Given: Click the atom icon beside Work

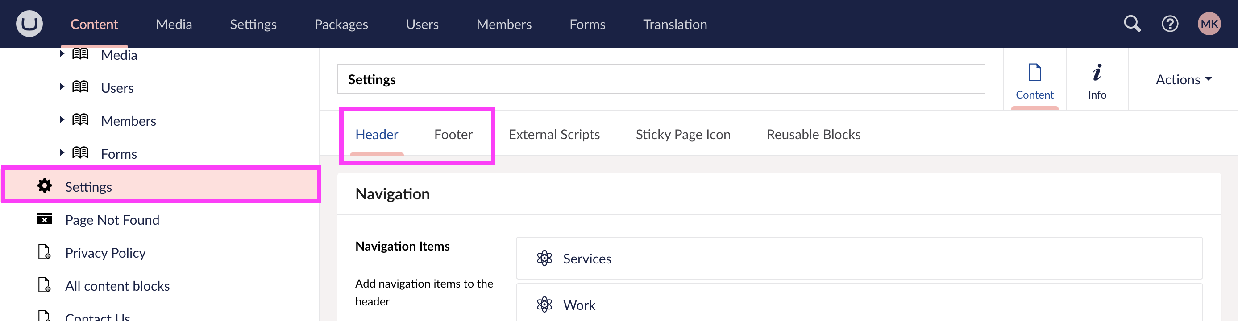Looking at the screenshot, I should tap(544, 305).
